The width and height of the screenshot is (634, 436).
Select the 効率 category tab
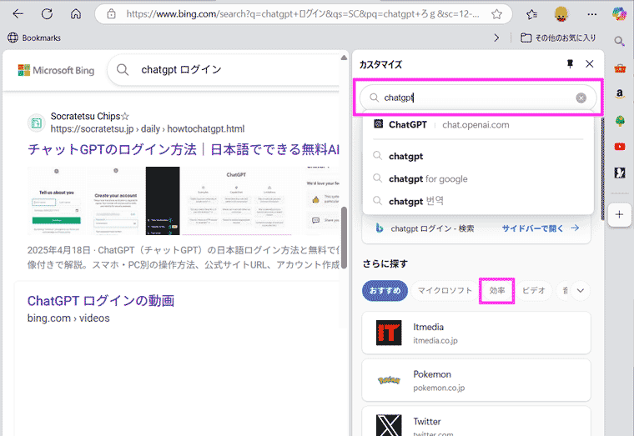(497, 291)
